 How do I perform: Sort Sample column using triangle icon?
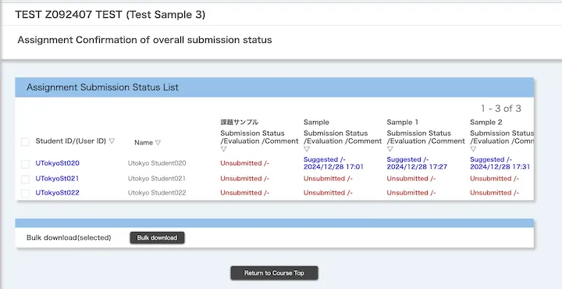pos(307,149)
